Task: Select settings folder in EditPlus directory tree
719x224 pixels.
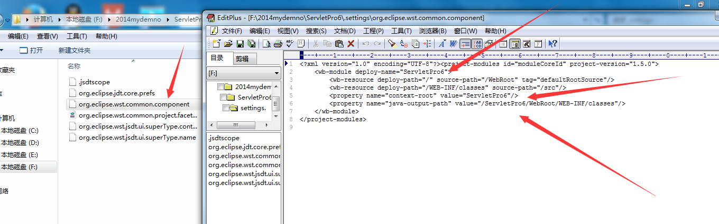Action: pyautogui.click(x=253, y=108)
